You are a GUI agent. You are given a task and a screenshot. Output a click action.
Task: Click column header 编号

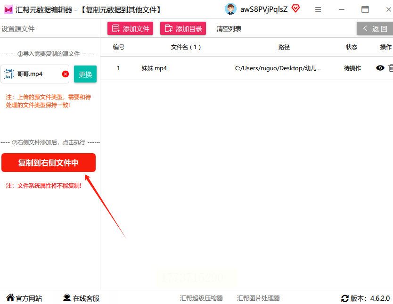click(x=119, y=47)
